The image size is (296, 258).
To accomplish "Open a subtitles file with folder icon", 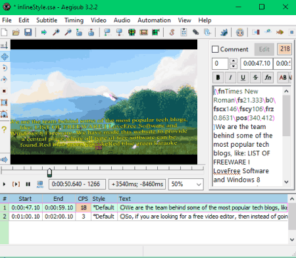I will tap(16, 32).
